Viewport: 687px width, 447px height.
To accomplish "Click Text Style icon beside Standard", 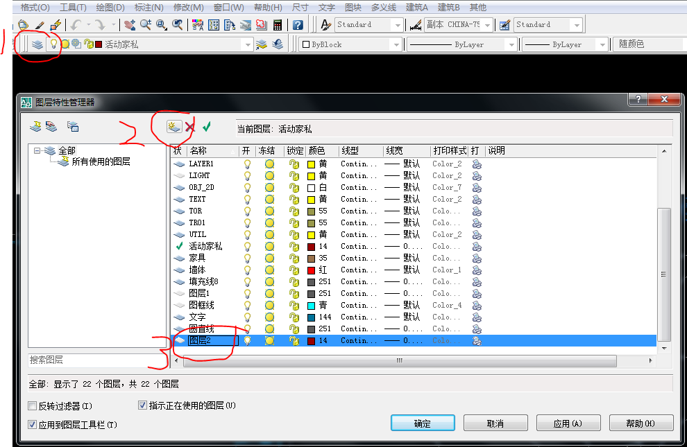I will 325,25.
